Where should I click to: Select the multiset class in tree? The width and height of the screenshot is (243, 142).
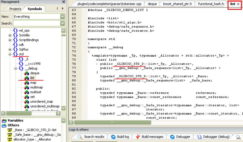(36, 92)
